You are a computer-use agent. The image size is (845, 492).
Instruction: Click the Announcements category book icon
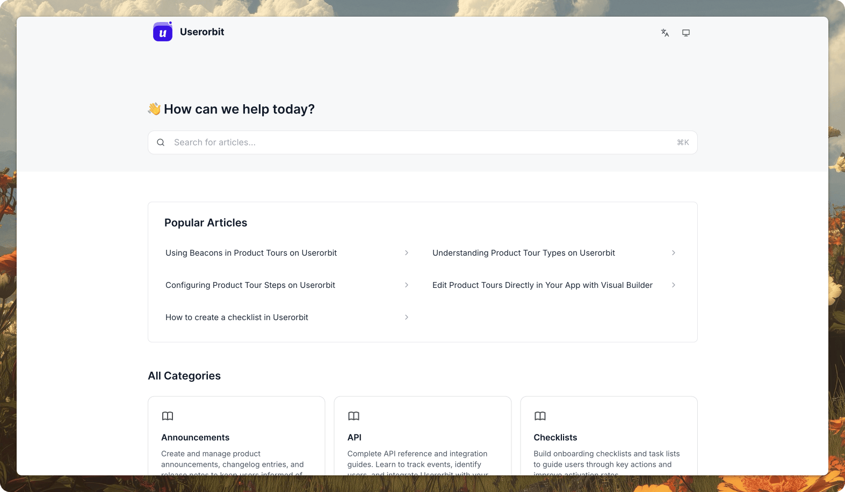coord(168,416)
